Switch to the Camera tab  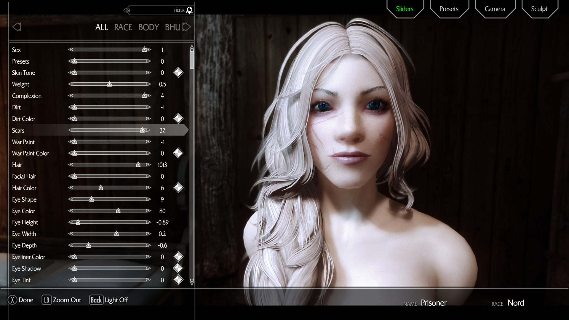pyautogui.click(x=495, y=9)
